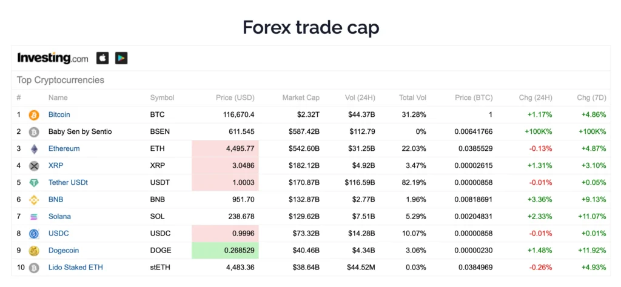Click the Ethereum logo icon
621x287 pixels.
point(34,148)
